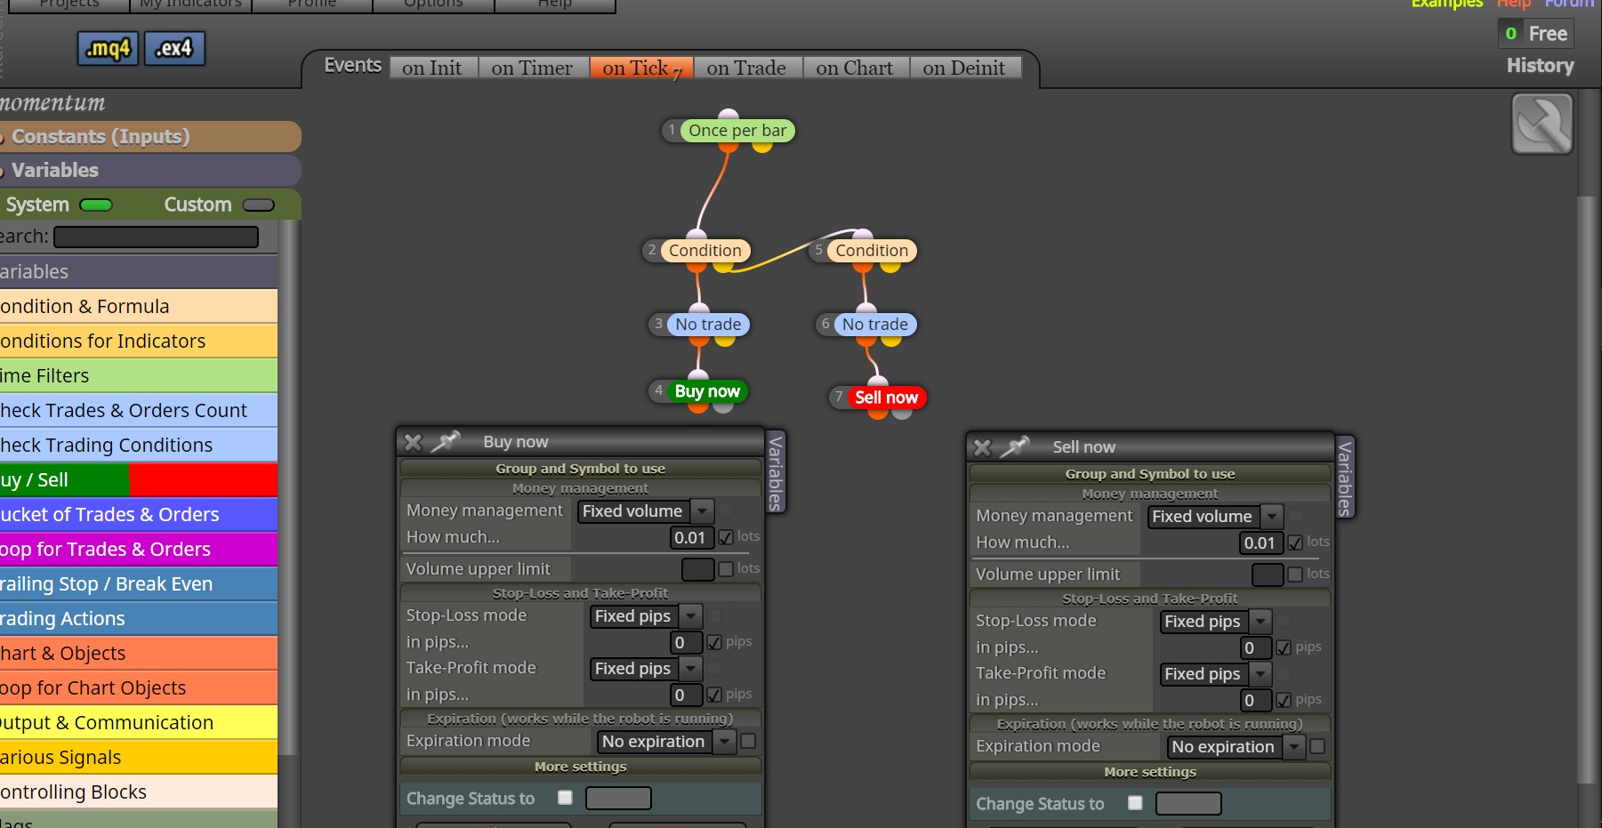Open Variables side tab of Buy now panel
The width and height of the screenshot is (1602, 828).
coord(776,472)
